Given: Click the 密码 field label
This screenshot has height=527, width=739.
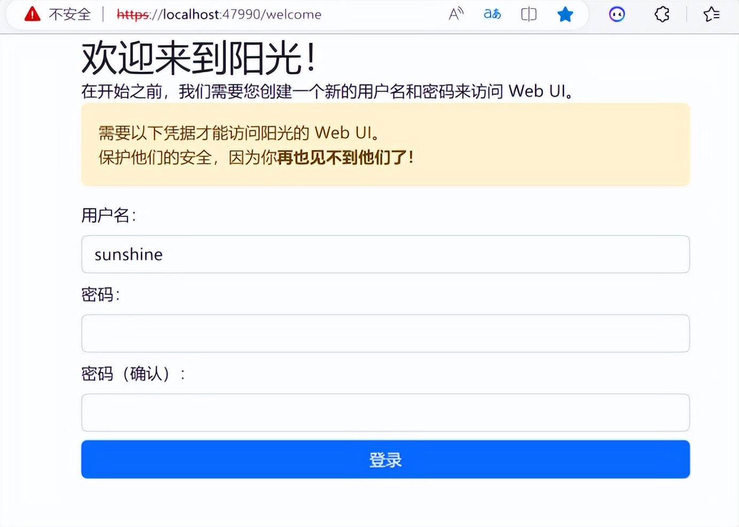Looking at the screenshot, I should (x=100, y=294).
